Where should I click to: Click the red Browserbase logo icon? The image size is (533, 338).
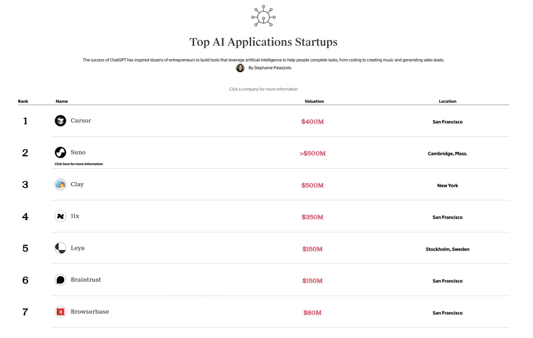point(60,312)
